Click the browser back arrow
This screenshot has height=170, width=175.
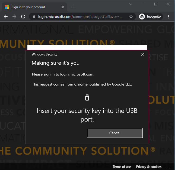[x=6, y=17]
